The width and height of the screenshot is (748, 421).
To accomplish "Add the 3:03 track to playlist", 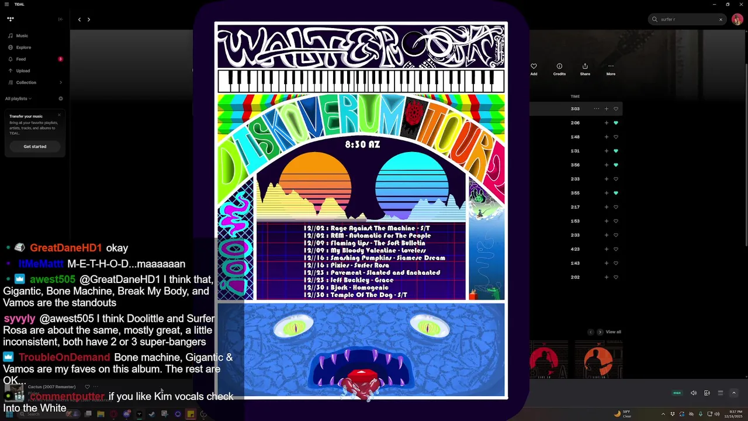I will (606, 109).
